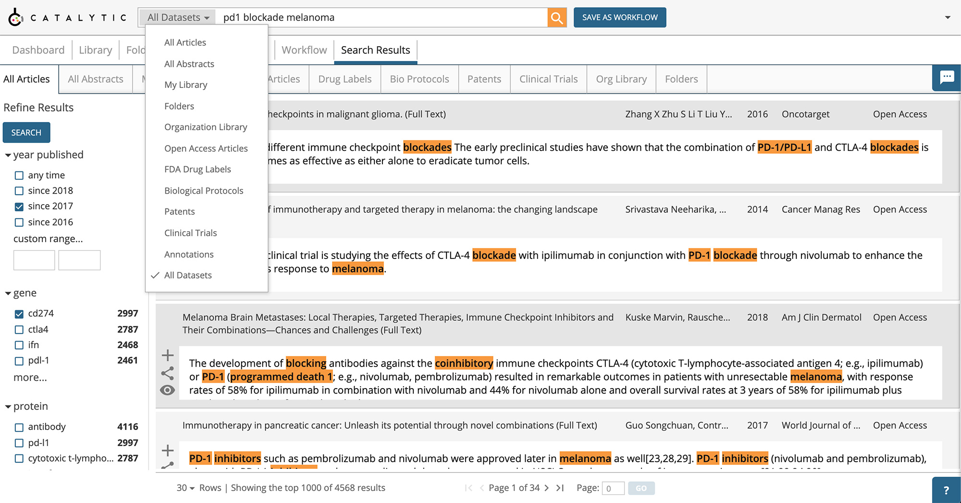Click the Catalytic logo
This screenshot has height=503, width=961.
[67, 18]
